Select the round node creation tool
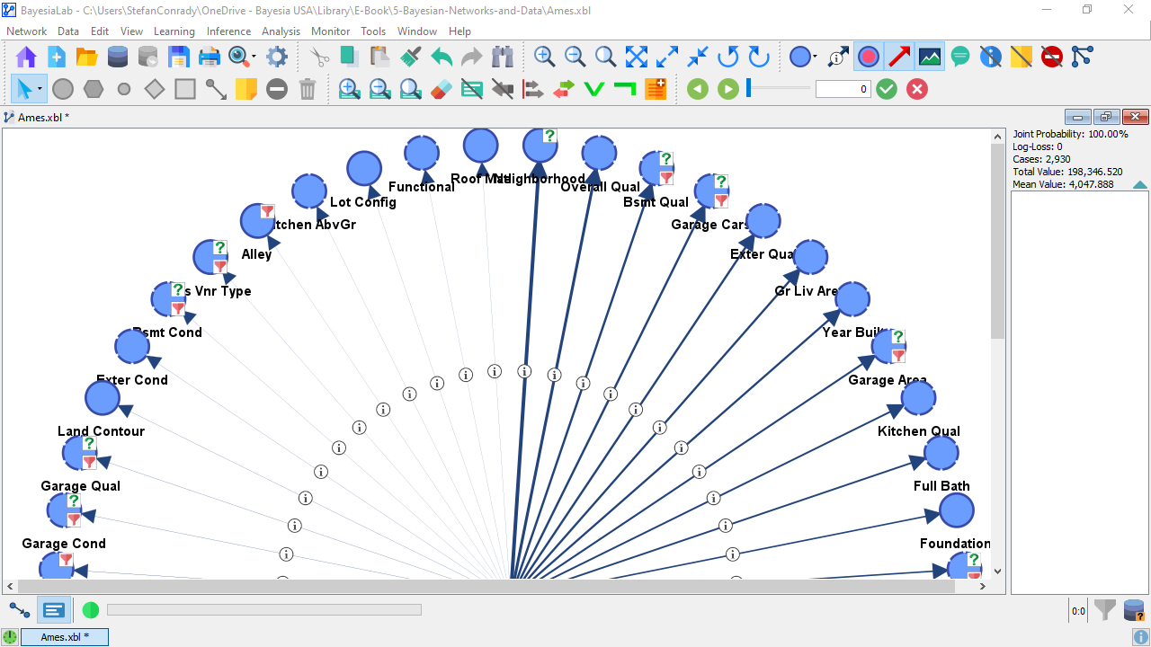The width and height of the screenshot is (1151, 647). pyautogui.click(x=63, y=89)
